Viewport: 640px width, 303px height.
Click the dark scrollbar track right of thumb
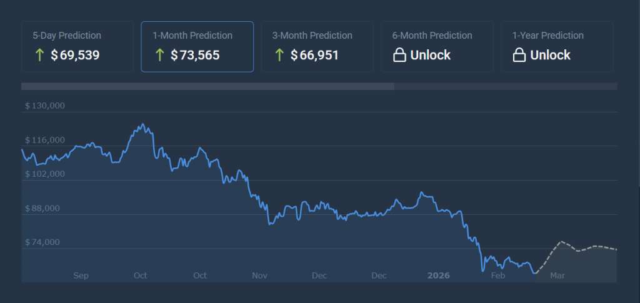[505, 86]
